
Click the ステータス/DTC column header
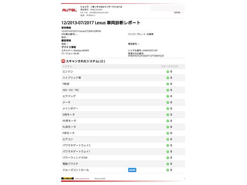169,66
